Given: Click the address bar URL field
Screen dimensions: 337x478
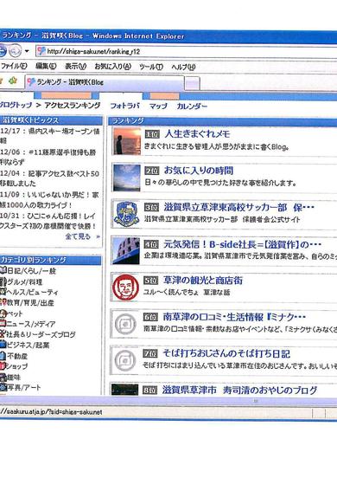Looking at the screenshot, I should coord(186,51).
